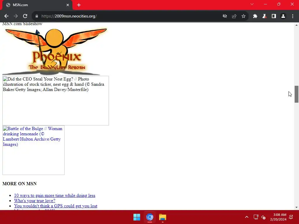Open the 'Who's your true love?' link

34,201
